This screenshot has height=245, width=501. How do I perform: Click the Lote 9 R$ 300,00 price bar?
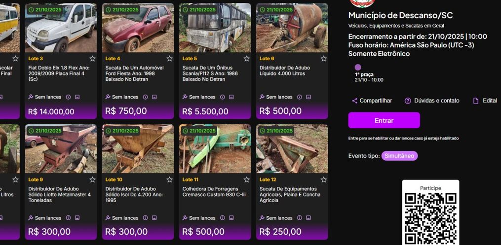[x=61, y=232]
